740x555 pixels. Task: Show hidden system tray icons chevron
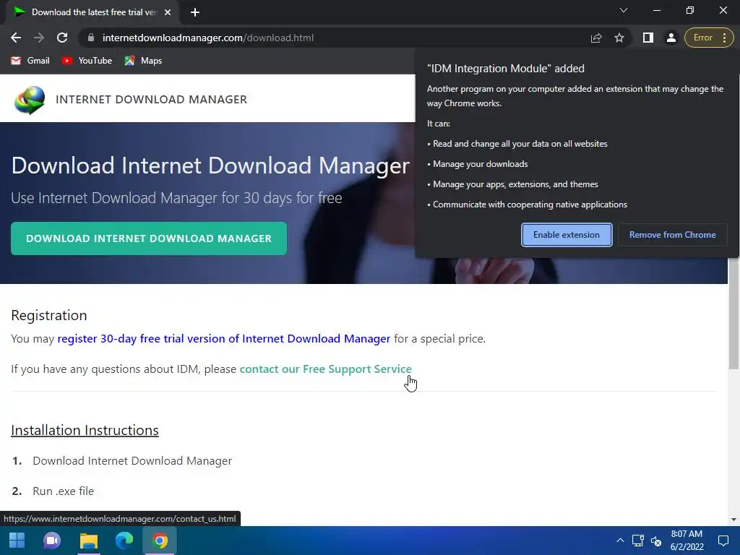620,541
